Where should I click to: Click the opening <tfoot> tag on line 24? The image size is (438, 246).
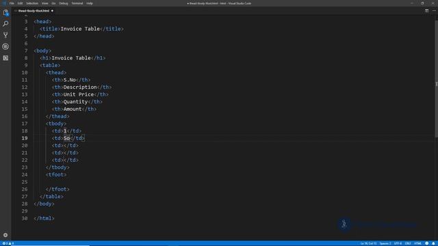point(56,175)
